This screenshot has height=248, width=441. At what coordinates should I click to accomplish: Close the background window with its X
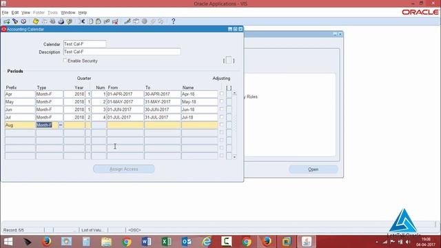(x=340, y=34)
